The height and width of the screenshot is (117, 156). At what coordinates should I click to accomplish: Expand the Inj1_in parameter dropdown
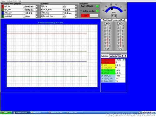24,7
